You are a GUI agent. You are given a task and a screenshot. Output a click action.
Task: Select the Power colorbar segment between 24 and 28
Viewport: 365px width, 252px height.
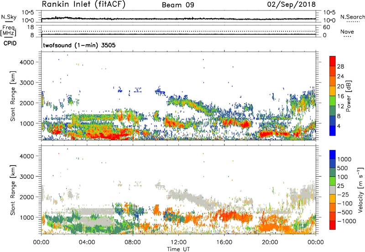click(x=333, y=71)
